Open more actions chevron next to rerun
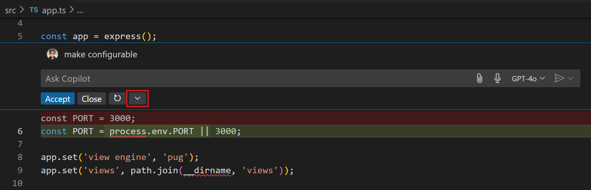The width and height of the screenshot is (591, 190). [x=137, y=99]
